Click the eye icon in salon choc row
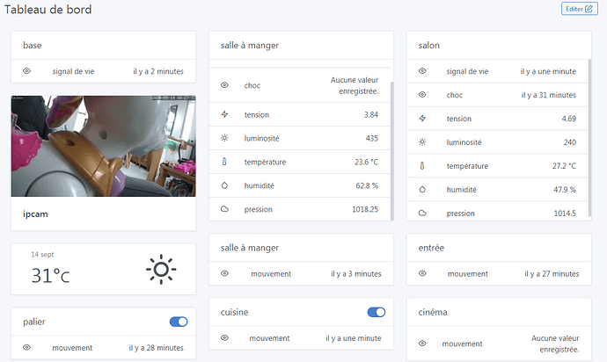This screenshot has height=362, width=607. (422, 95)
